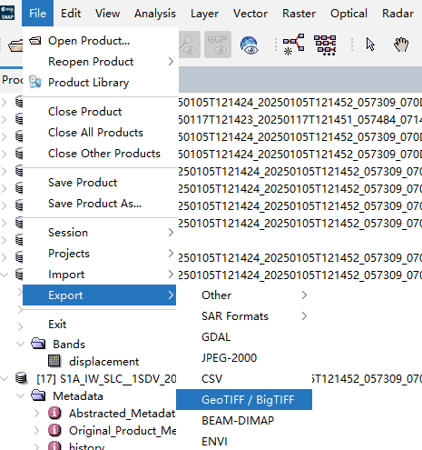Viewport: 422px width, 450px height.
Task: Choose Open Product... menu entry
Action: [x=100, y=41]
